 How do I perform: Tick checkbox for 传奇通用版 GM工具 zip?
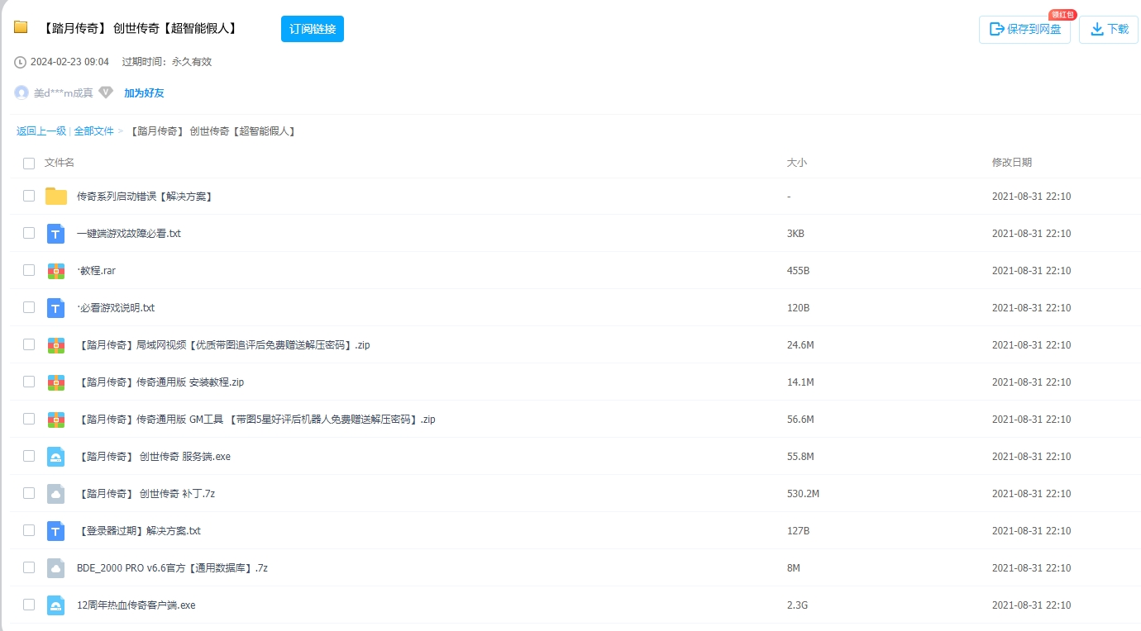click(29, 419)
